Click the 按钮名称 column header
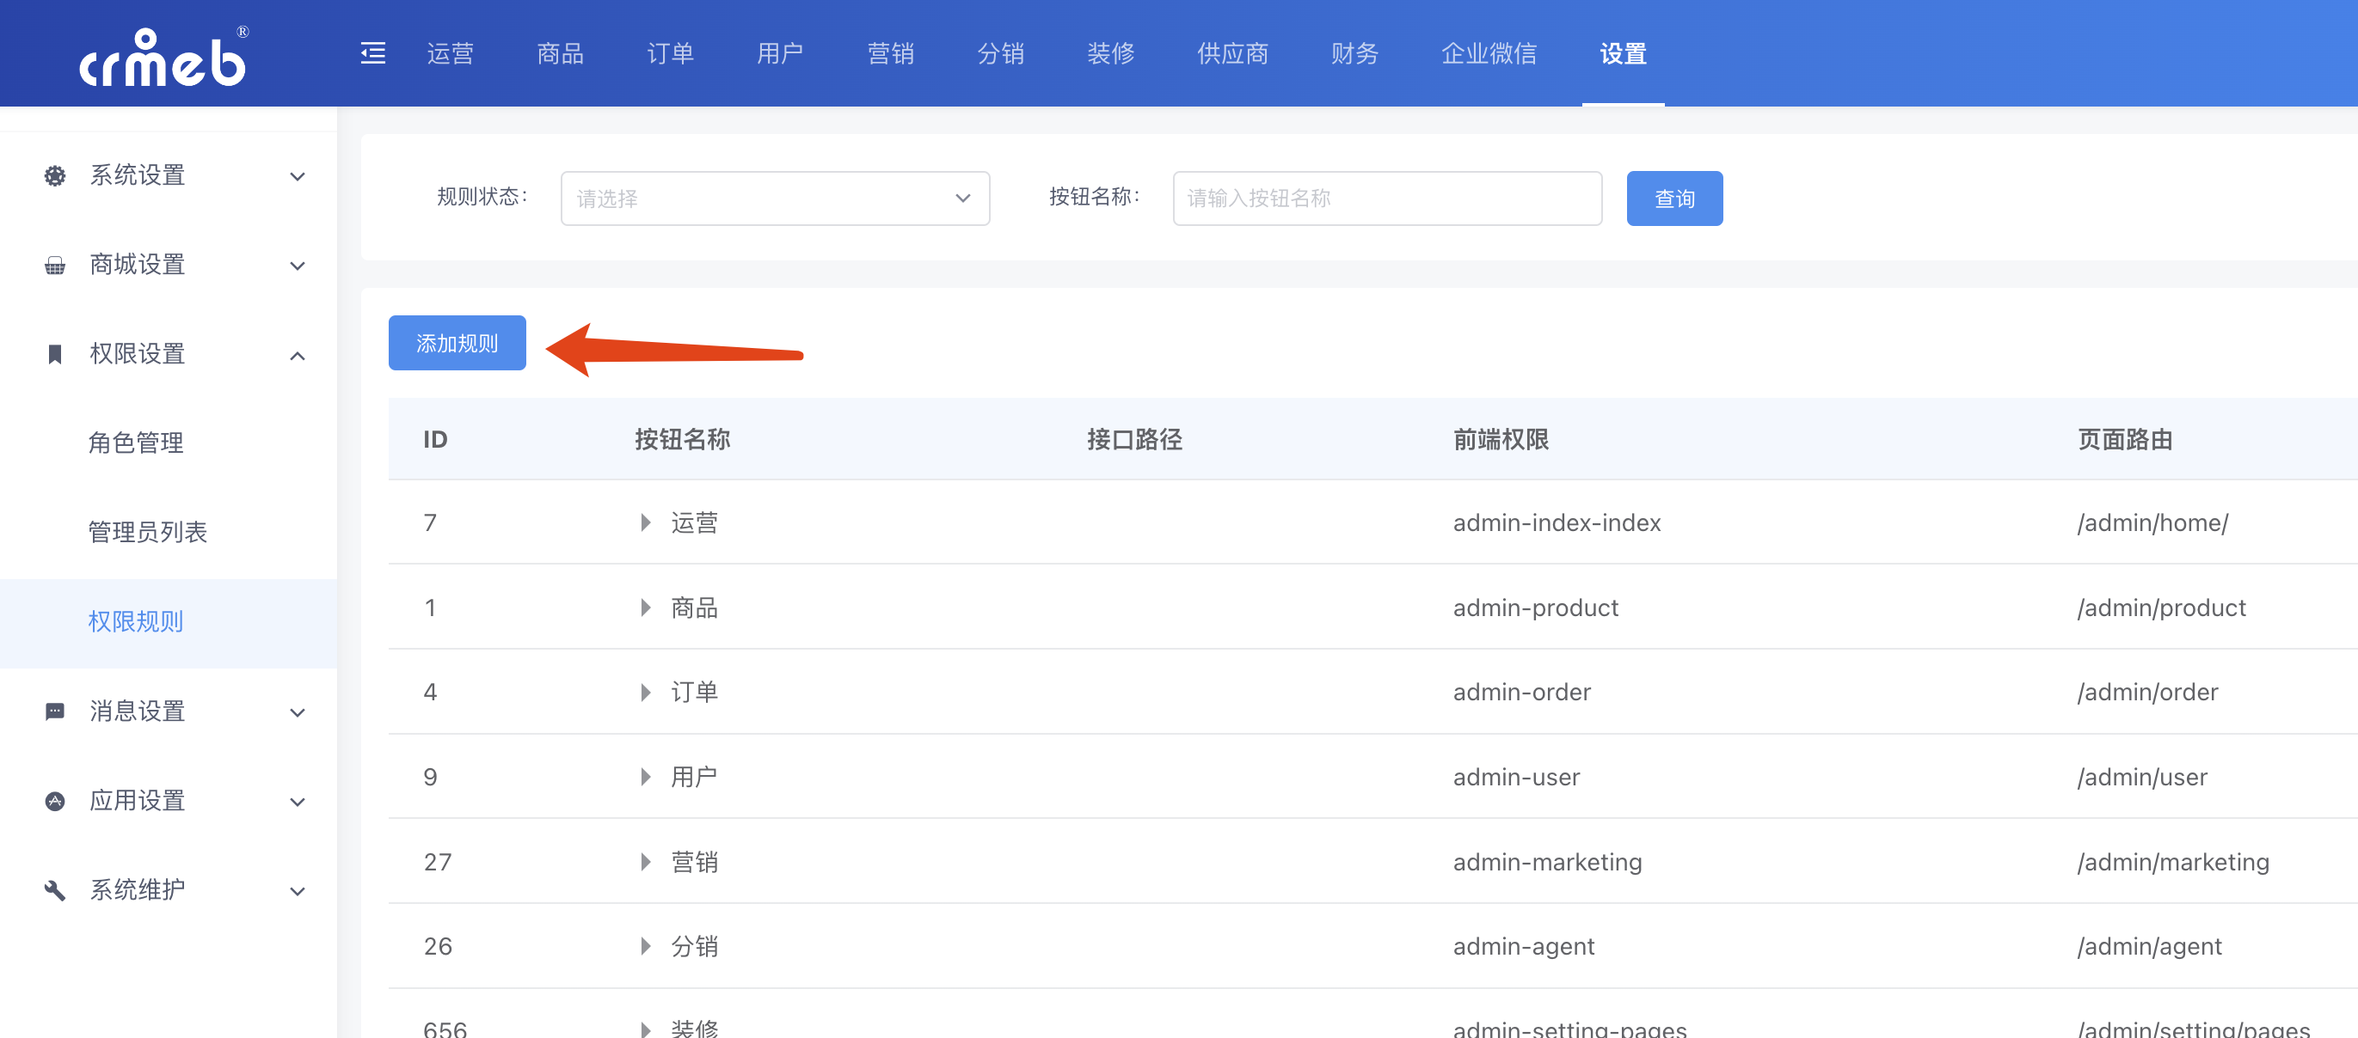 682,440
